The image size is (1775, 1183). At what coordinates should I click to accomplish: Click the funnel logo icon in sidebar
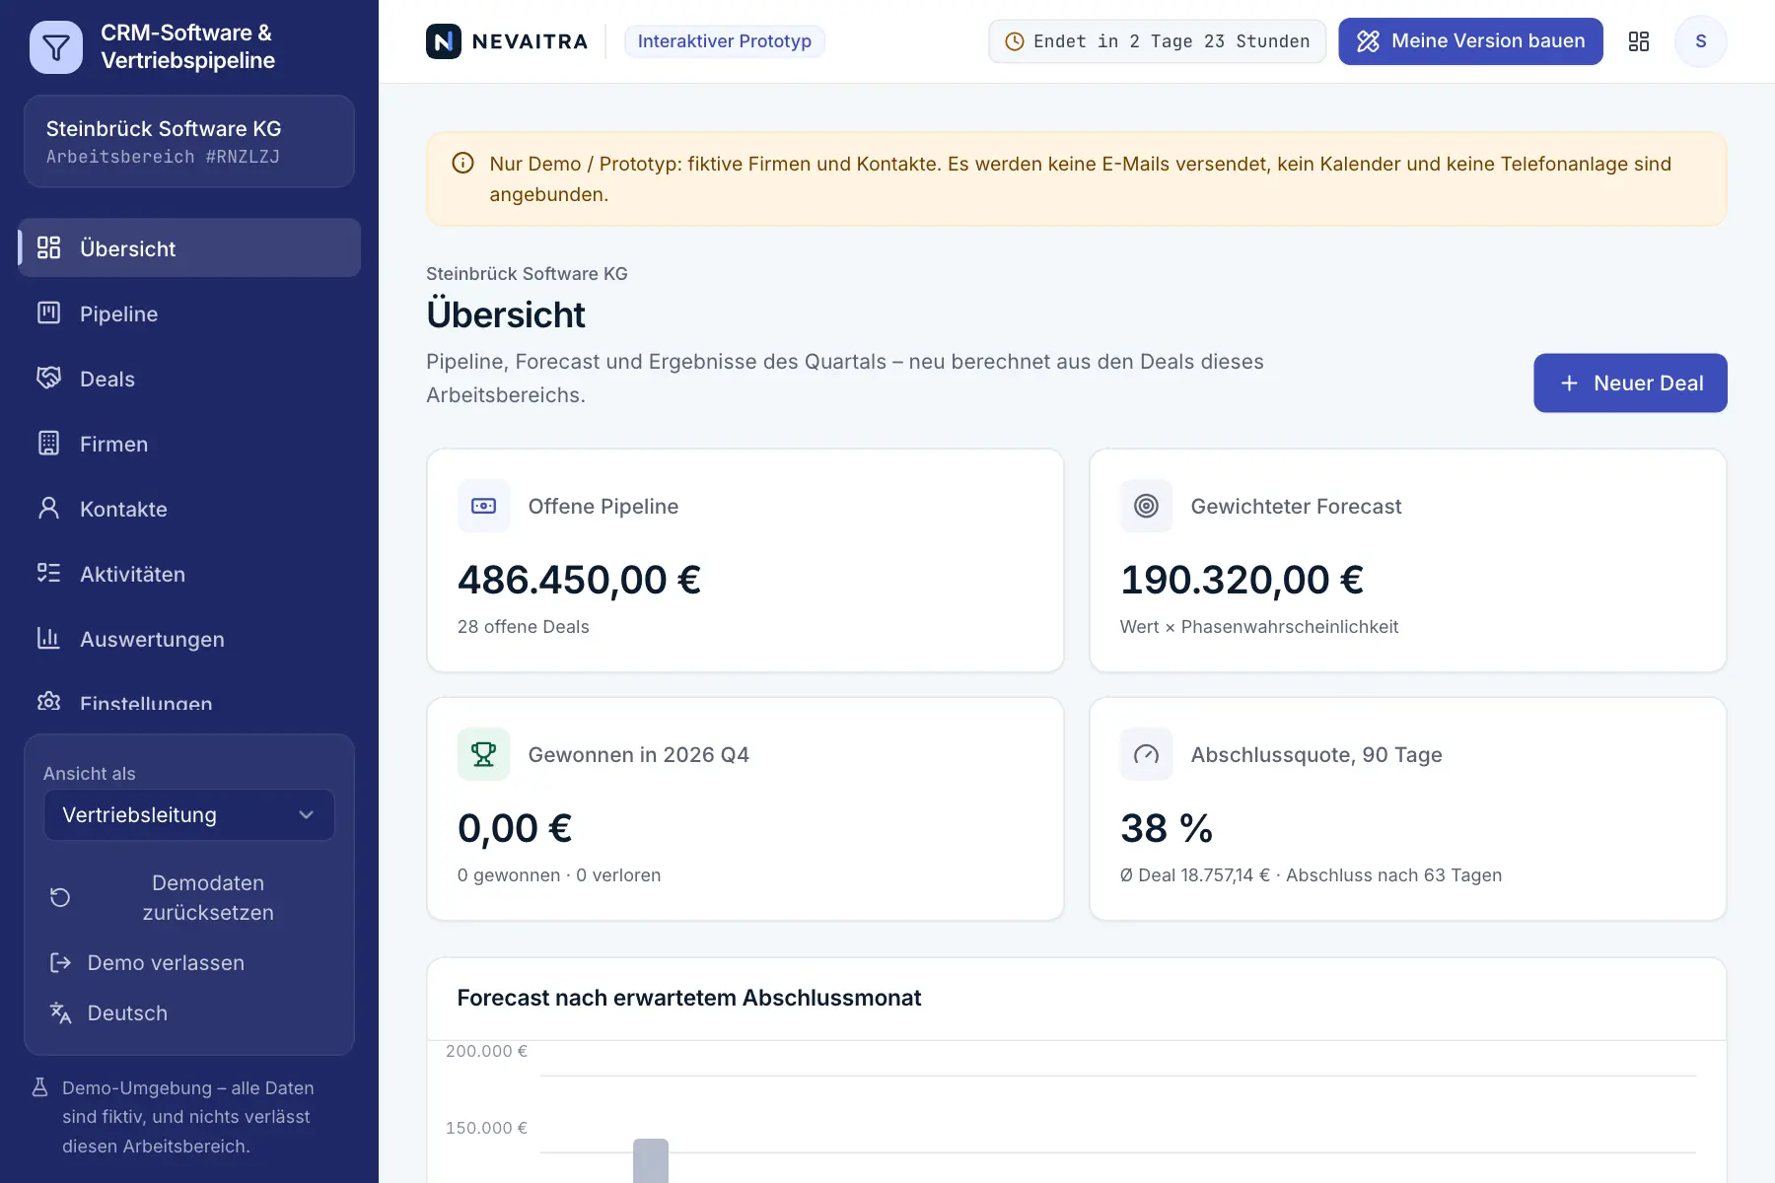56,47
